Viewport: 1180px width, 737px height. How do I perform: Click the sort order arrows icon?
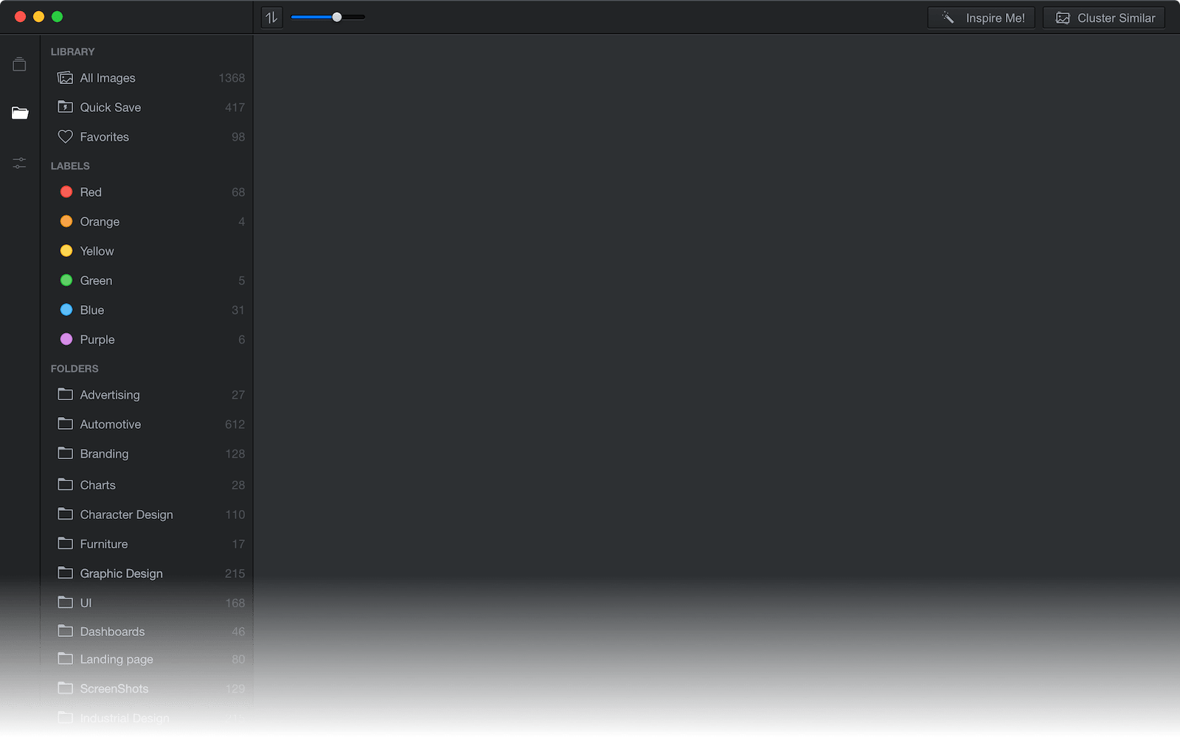(x=271, y=18)
